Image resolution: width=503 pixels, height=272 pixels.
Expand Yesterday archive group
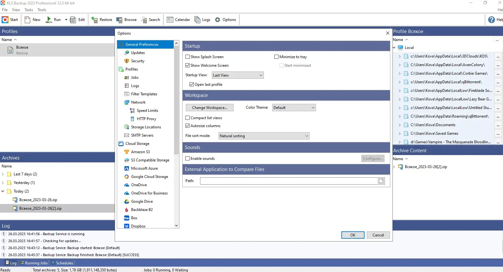click(x=3, y=183)
